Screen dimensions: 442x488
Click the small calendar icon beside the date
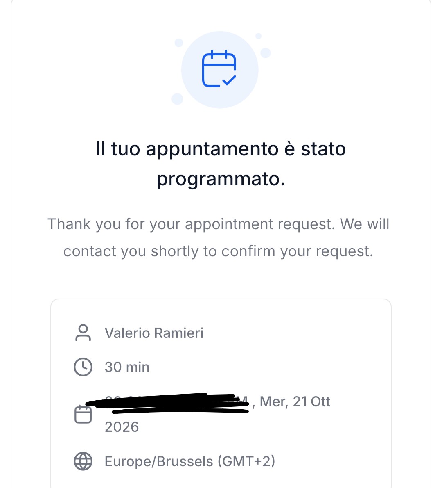[x=83, y=414]
